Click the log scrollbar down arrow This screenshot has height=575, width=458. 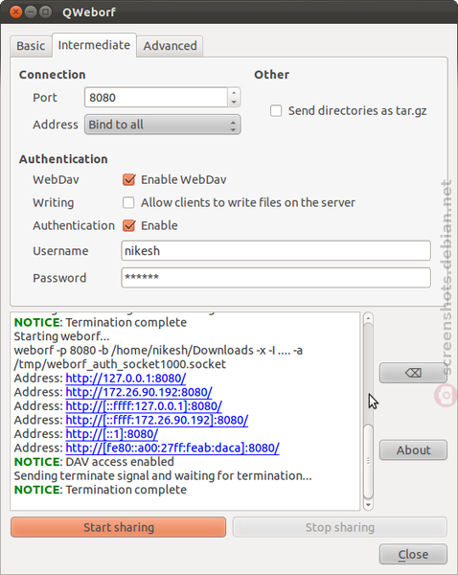tap(368, 505)
